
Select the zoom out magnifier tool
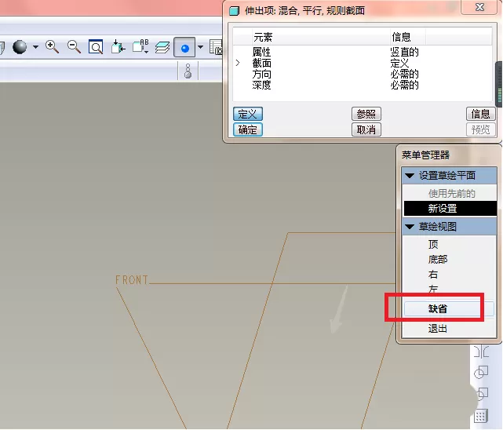coord(74,47)
